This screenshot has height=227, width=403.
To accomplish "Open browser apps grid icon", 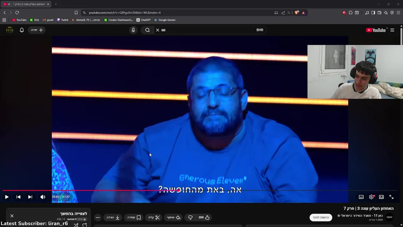I will coord(4,20).
